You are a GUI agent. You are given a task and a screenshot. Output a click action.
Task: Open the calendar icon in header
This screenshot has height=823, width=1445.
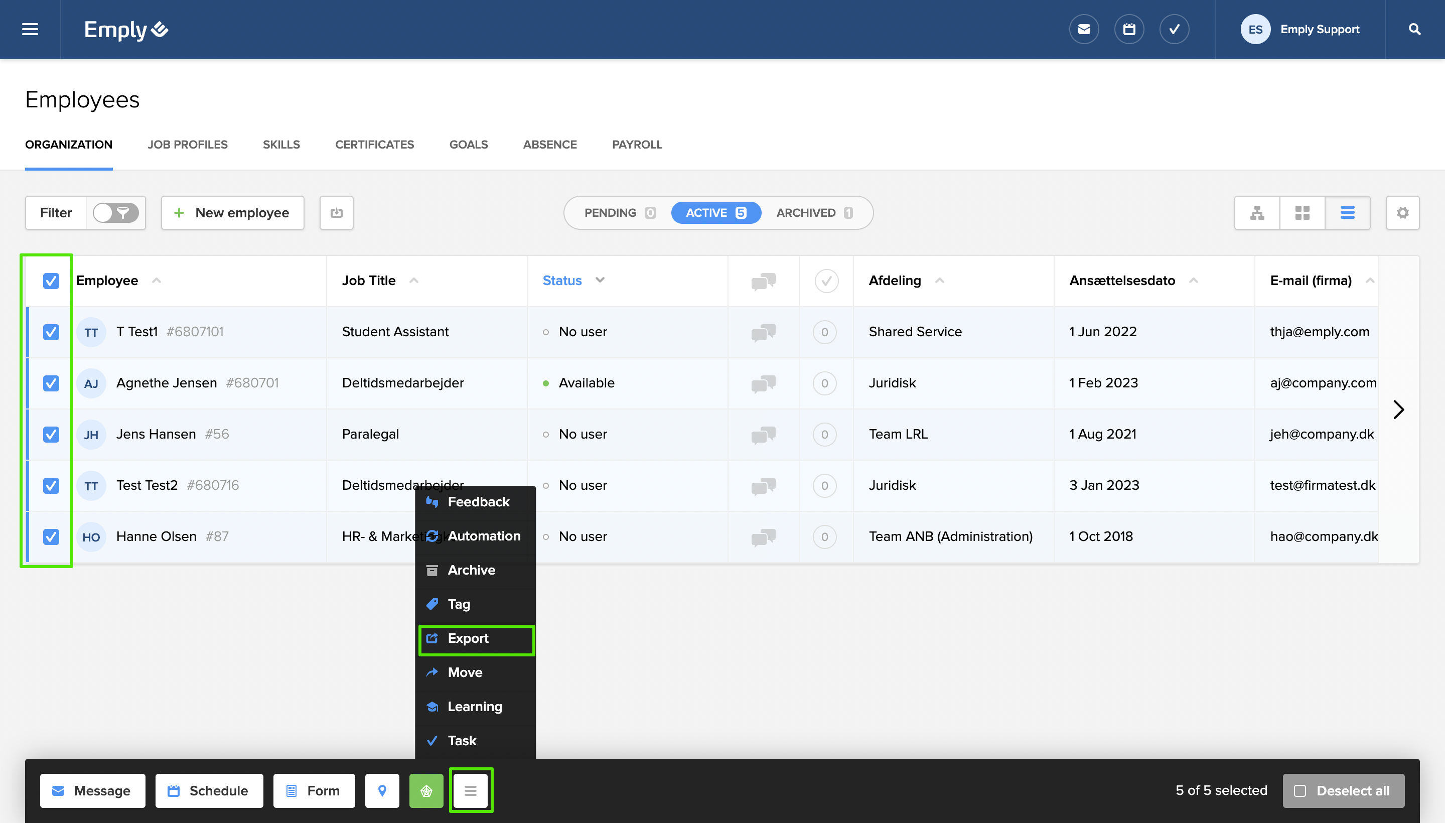coord(1128,30)
